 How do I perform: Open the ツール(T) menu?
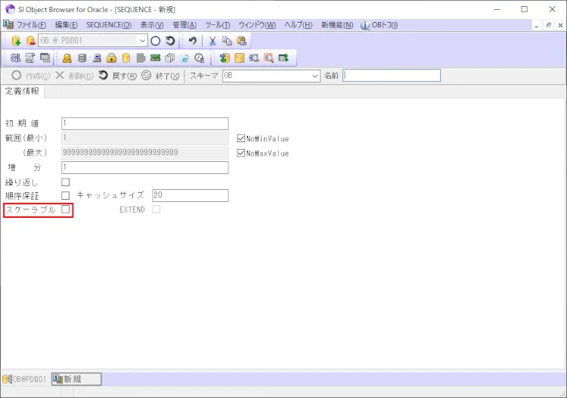click(x=217, y=25)
